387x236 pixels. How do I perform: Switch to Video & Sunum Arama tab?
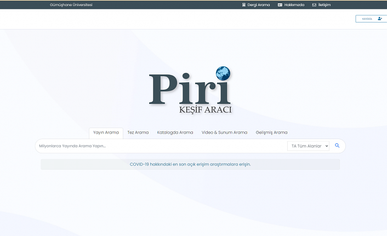[x=224, y=133]
